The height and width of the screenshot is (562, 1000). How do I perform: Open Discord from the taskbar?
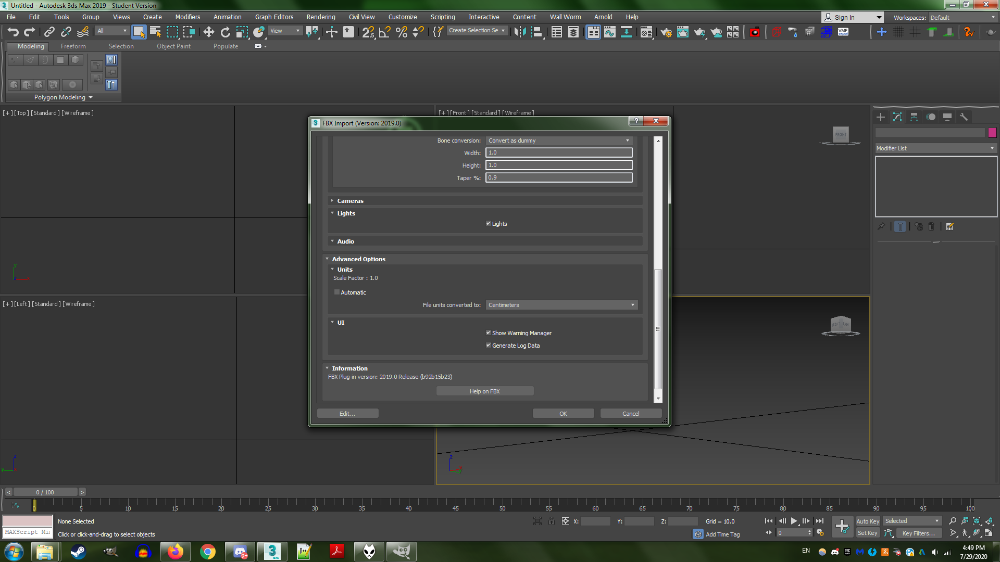pos(240,552)
